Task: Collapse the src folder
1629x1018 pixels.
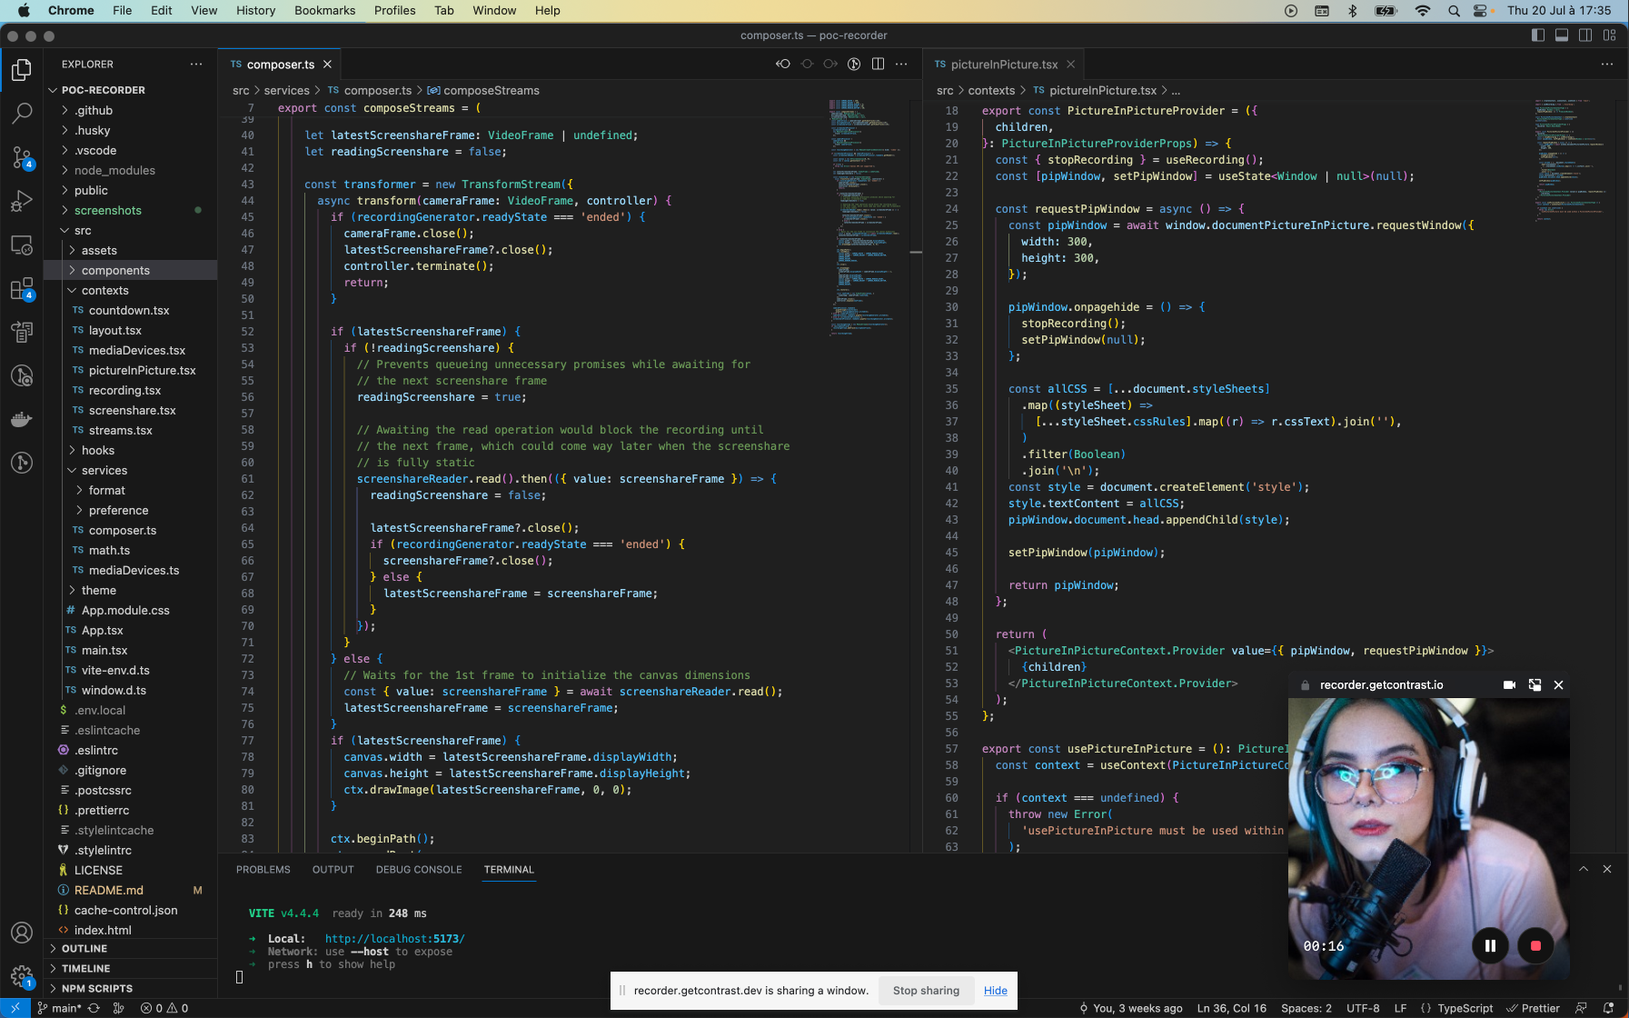Action: pyautogui.click(x=131, y=230)
